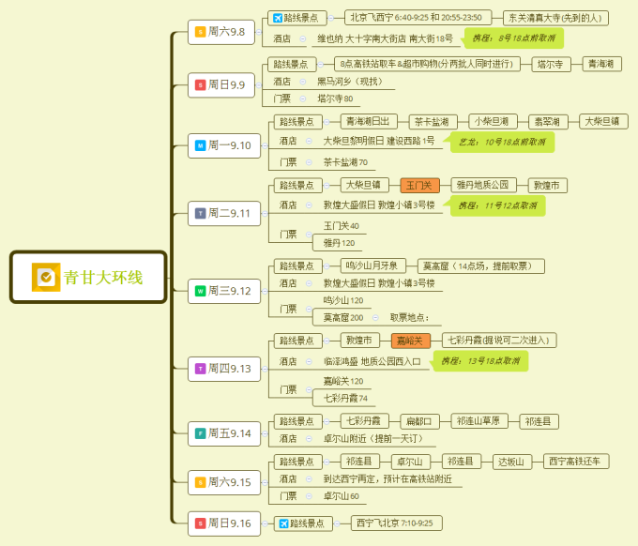Collapse the 周二9.11 branch
This screenshot has height=546, width=638.
(266, 213)
